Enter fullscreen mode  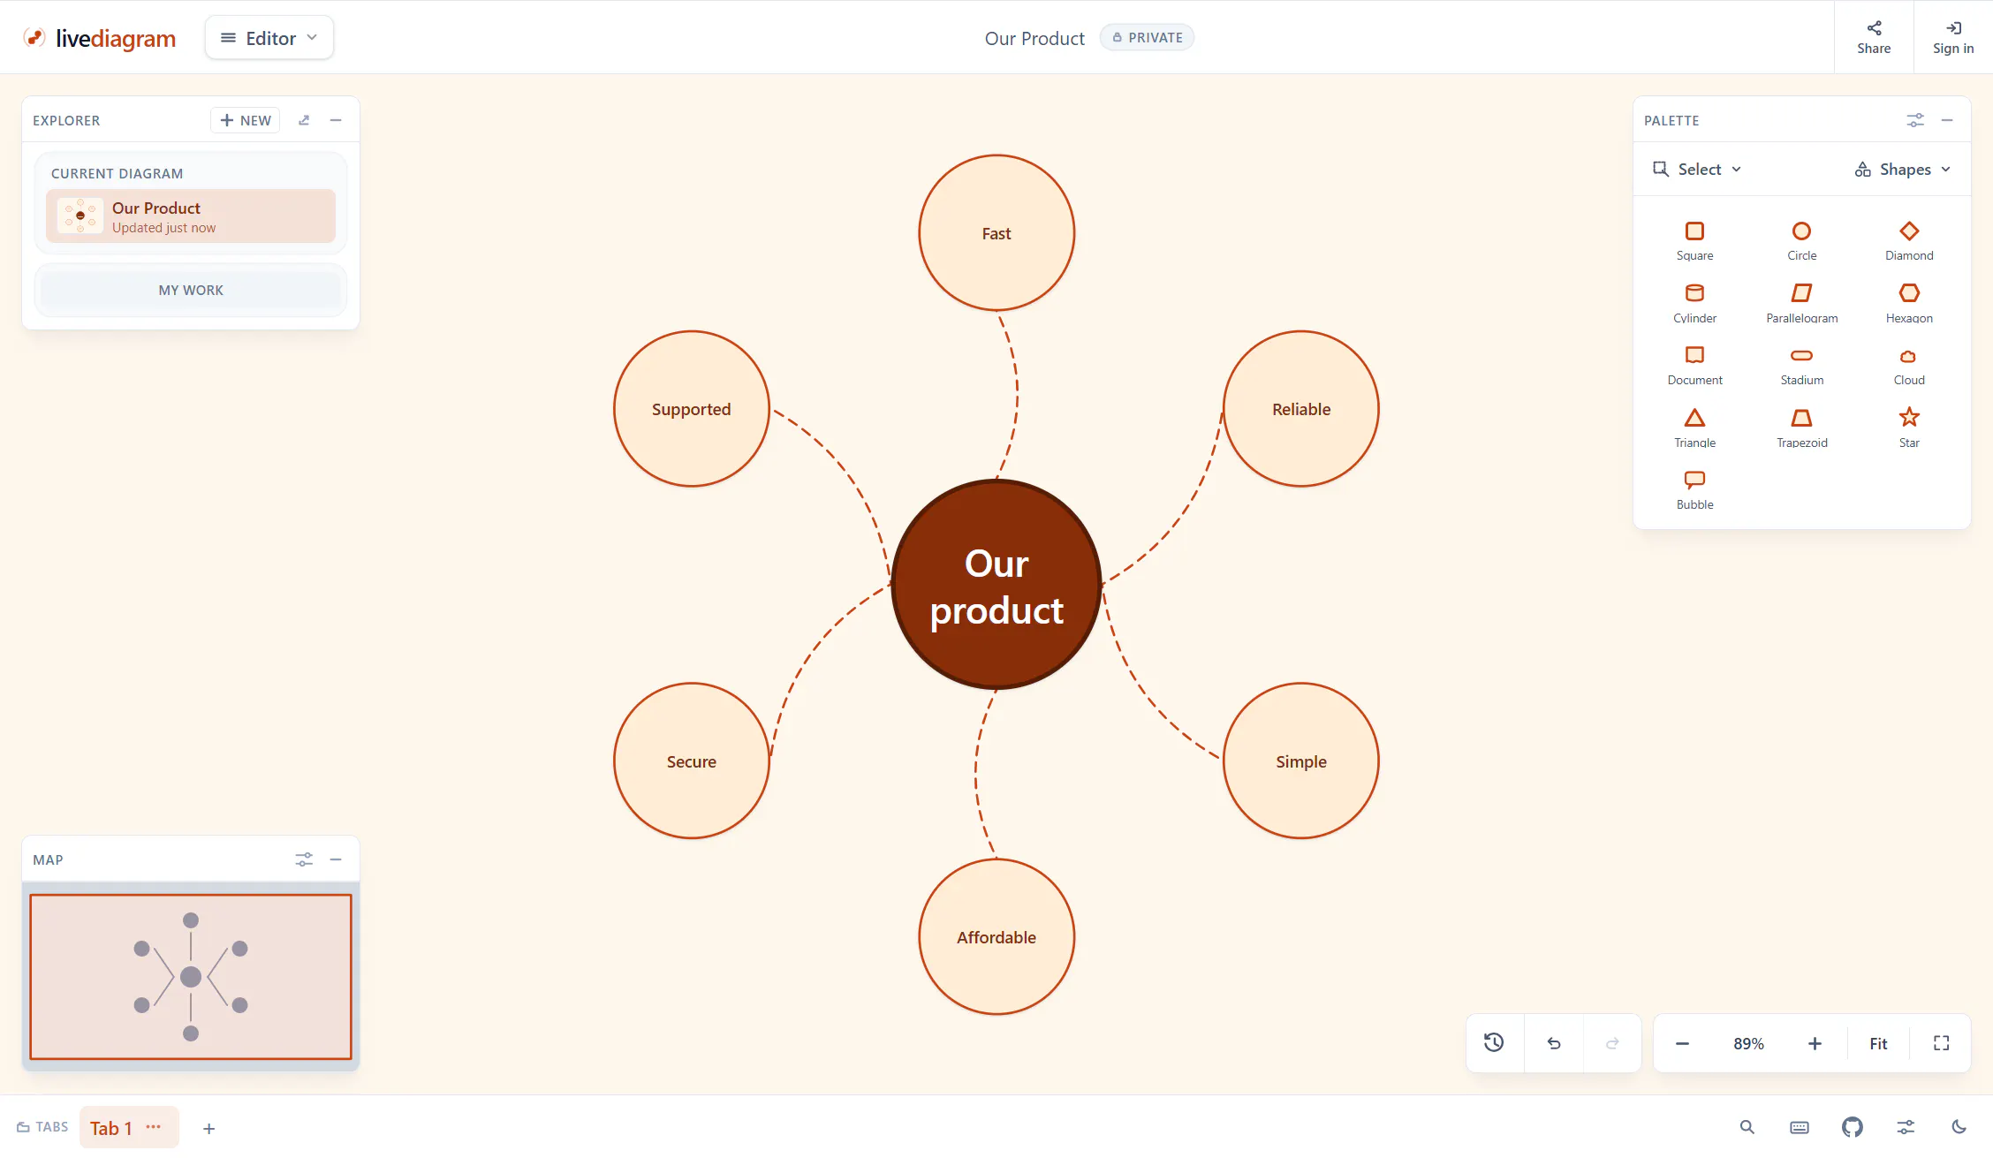coord(1941,1043)
